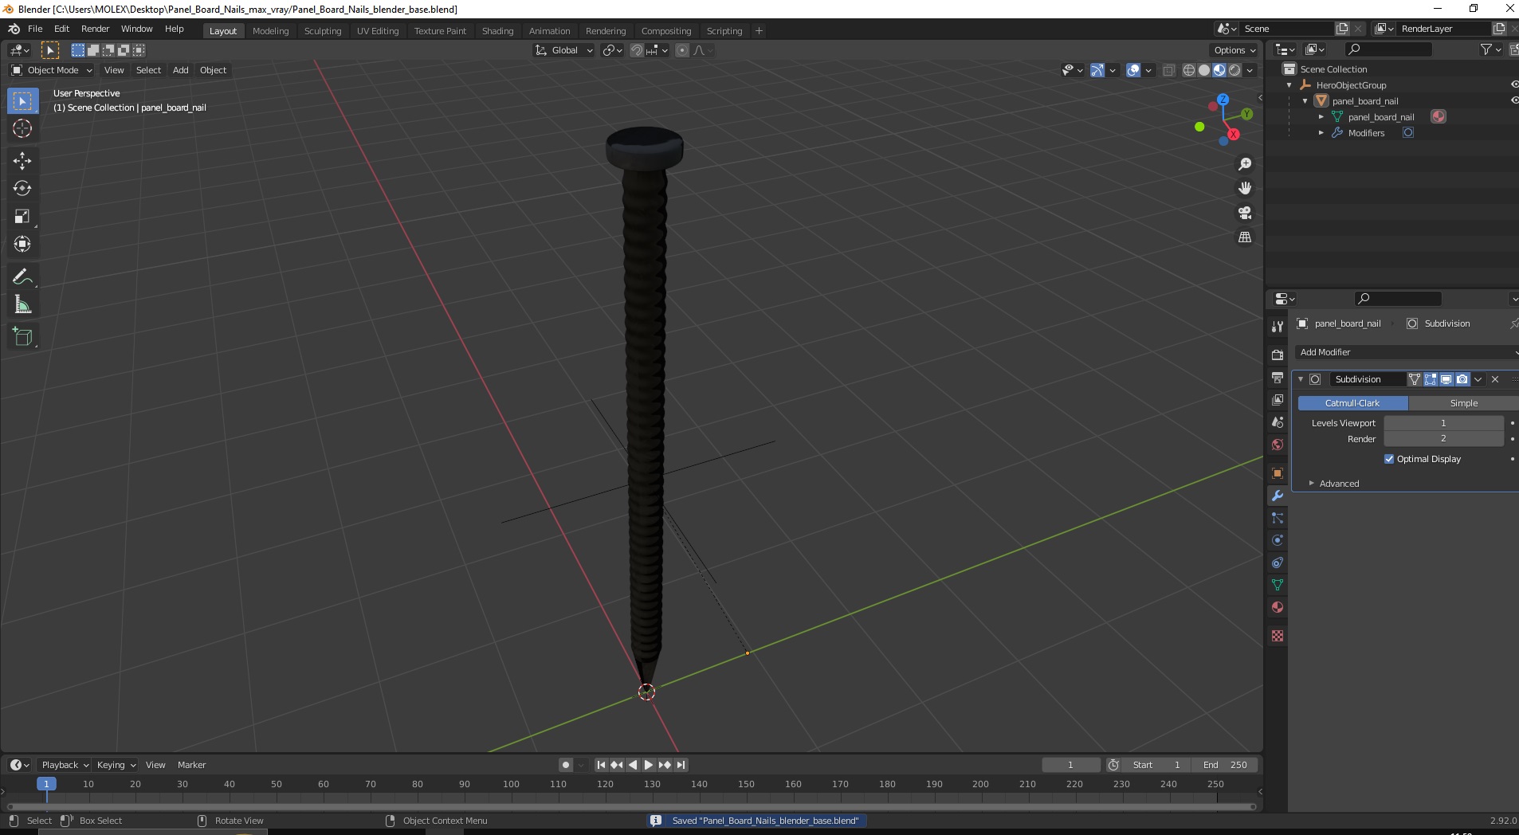Screen dimensions: 1519x835
Task: Collapse the Subdivision modifier panel
Action: pos(1301,379)
